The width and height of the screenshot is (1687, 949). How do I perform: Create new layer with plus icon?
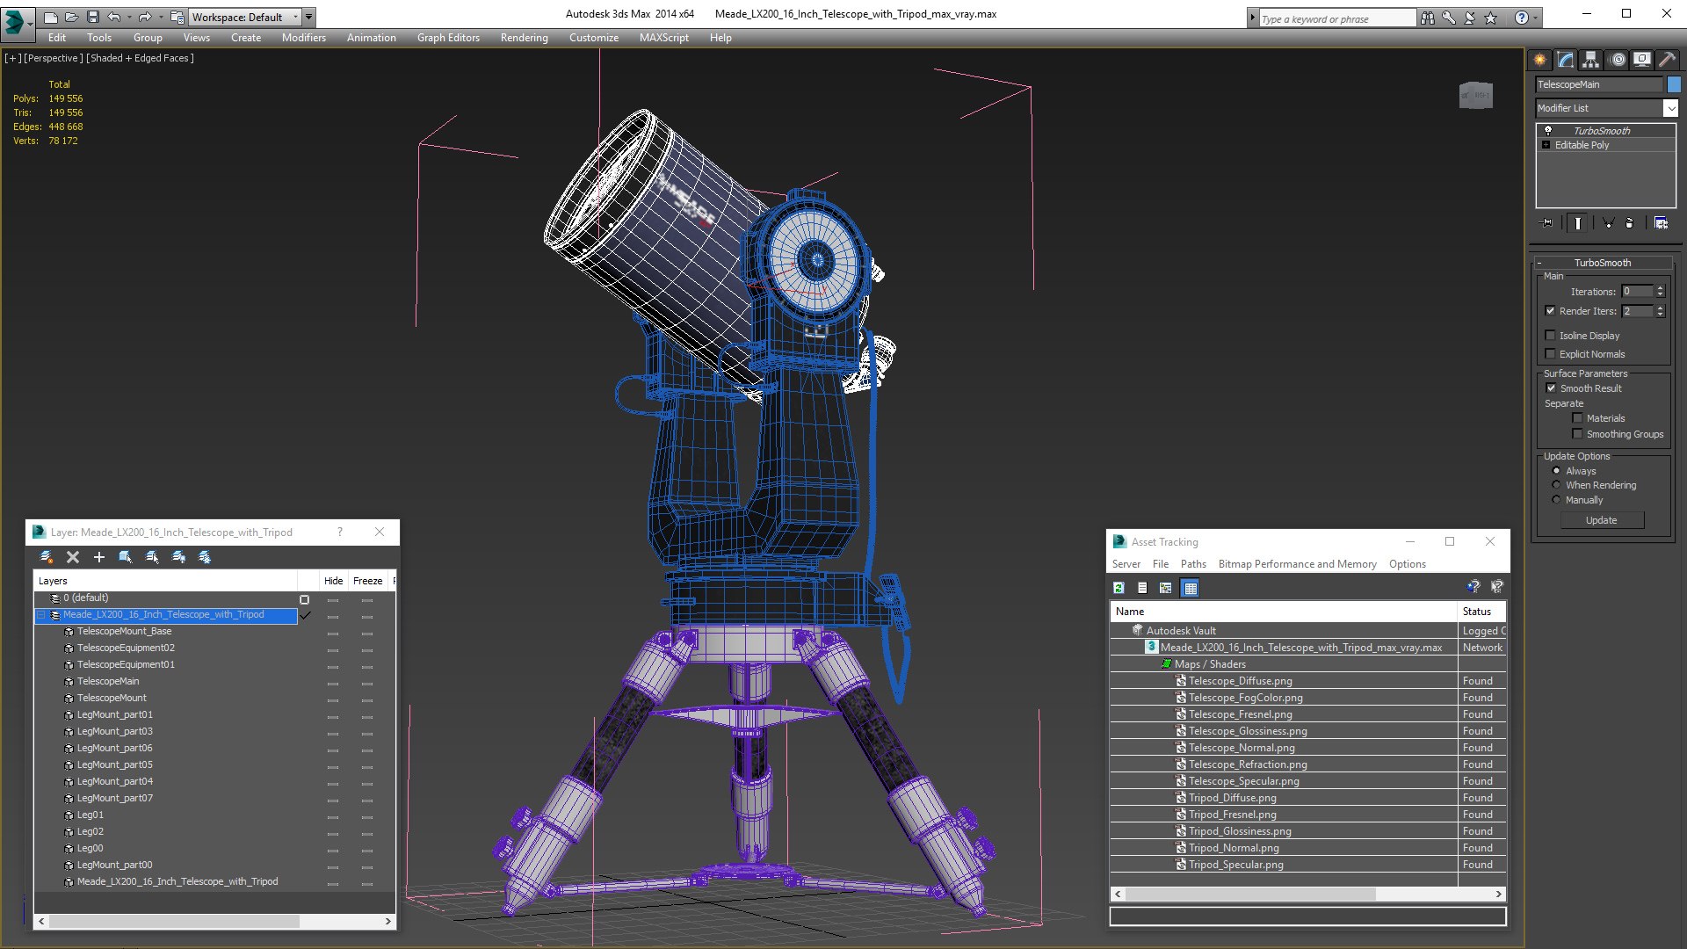99,557
